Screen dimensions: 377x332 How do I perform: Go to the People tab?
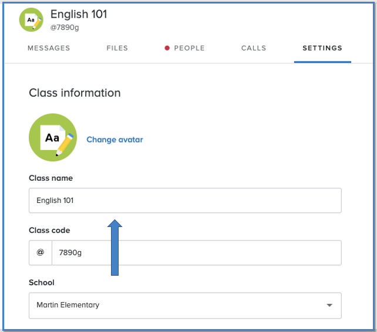[189, 48]
